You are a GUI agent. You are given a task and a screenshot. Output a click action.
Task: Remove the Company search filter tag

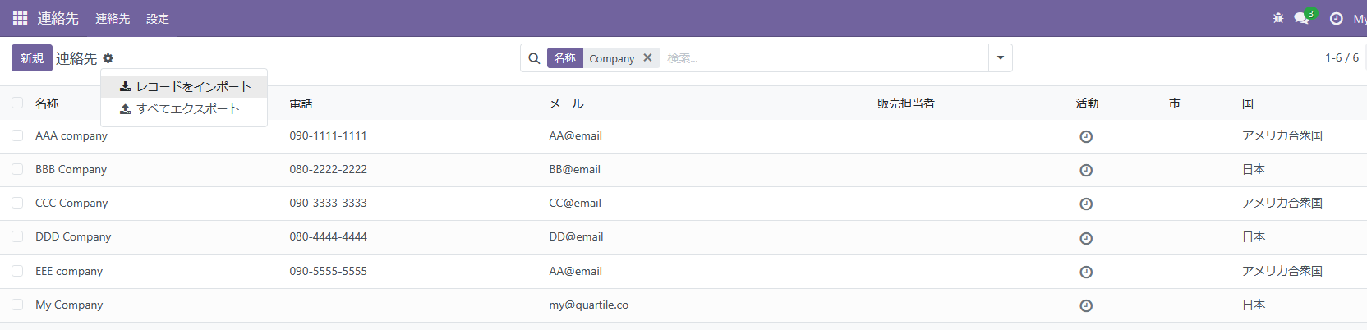click(647, 57)
